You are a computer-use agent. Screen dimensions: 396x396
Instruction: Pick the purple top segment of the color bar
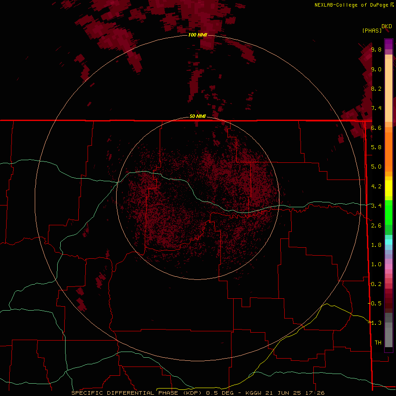coord(389,44)
